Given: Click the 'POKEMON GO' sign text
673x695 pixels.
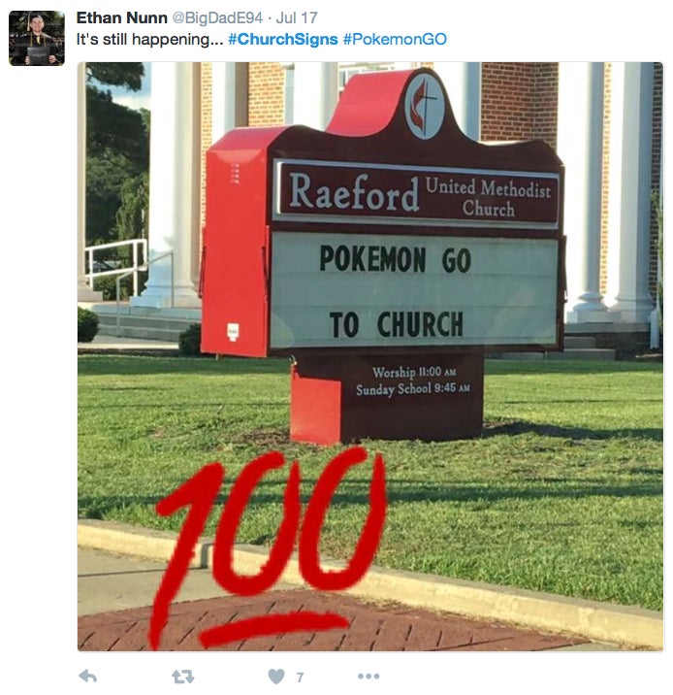Looking at the screenshot, I should point(395,259).
